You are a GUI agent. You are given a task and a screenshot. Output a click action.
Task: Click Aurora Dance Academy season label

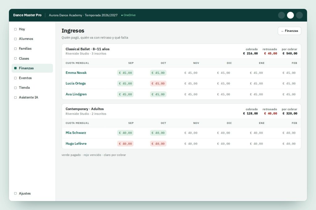tap(83, 15)
